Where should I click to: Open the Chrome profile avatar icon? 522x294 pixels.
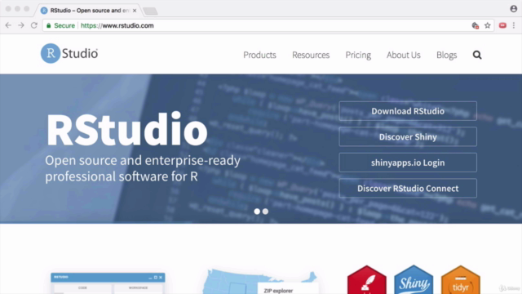513,9
